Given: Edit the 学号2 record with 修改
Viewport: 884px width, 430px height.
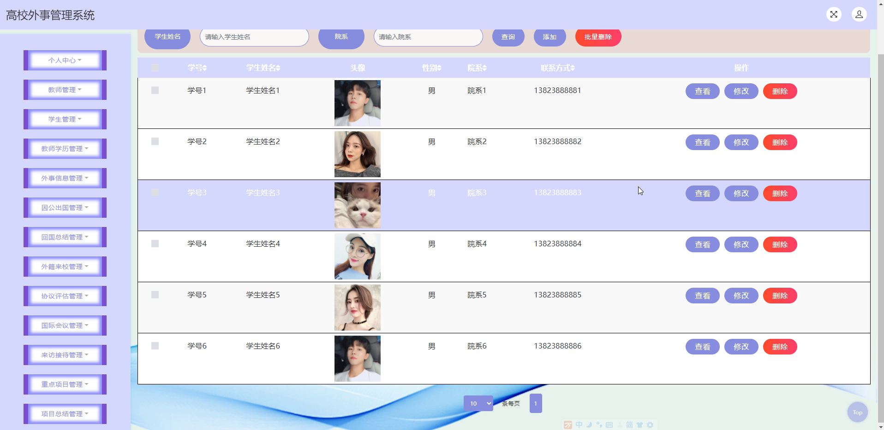Looking at the screenshot, I should click(741, 142).
